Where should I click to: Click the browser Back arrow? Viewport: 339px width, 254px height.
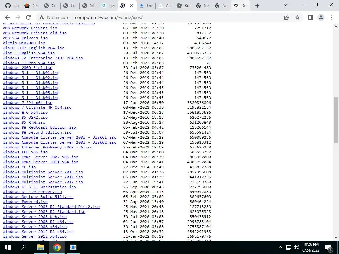(x=7, y=17)
